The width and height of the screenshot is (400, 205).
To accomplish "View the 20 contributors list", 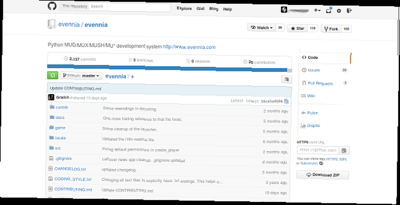I will 259,62.
